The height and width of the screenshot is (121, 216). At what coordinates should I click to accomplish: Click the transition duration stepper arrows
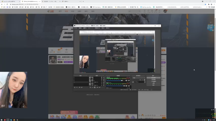[145, 82]
